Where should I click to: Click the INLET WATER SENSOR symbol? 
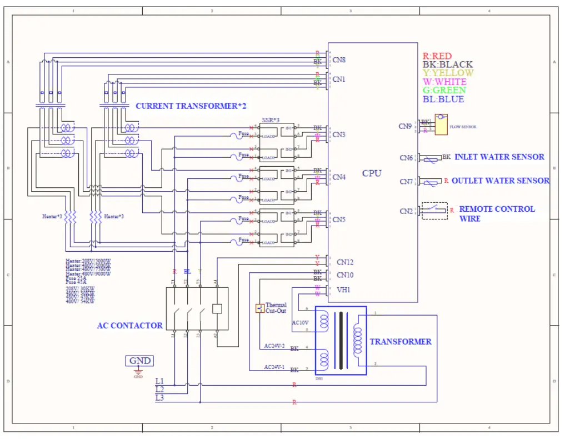431,158
